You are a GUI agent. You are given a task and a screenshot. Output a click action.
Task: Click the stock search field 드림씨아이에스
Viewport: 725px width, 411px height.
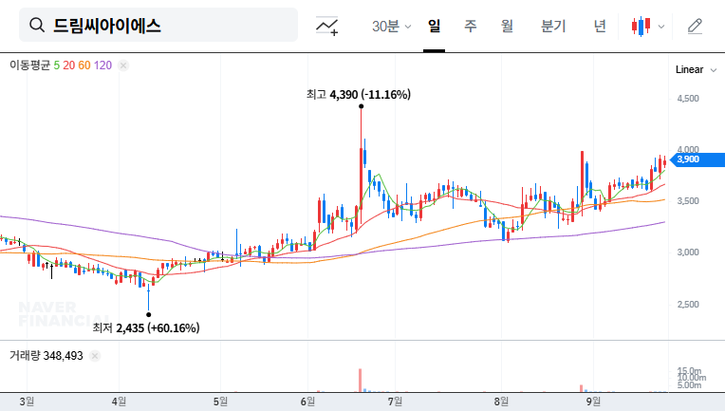(158, 25)
